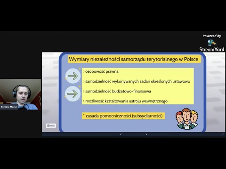Go to previous Prezi slide arrow
Screen dimensions: 226x169
(x=121, y=134)
